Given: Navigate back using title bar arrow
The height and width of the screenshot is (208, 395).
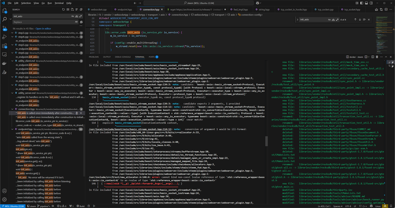Looking at the screenshot, I should tap(135, 3).
